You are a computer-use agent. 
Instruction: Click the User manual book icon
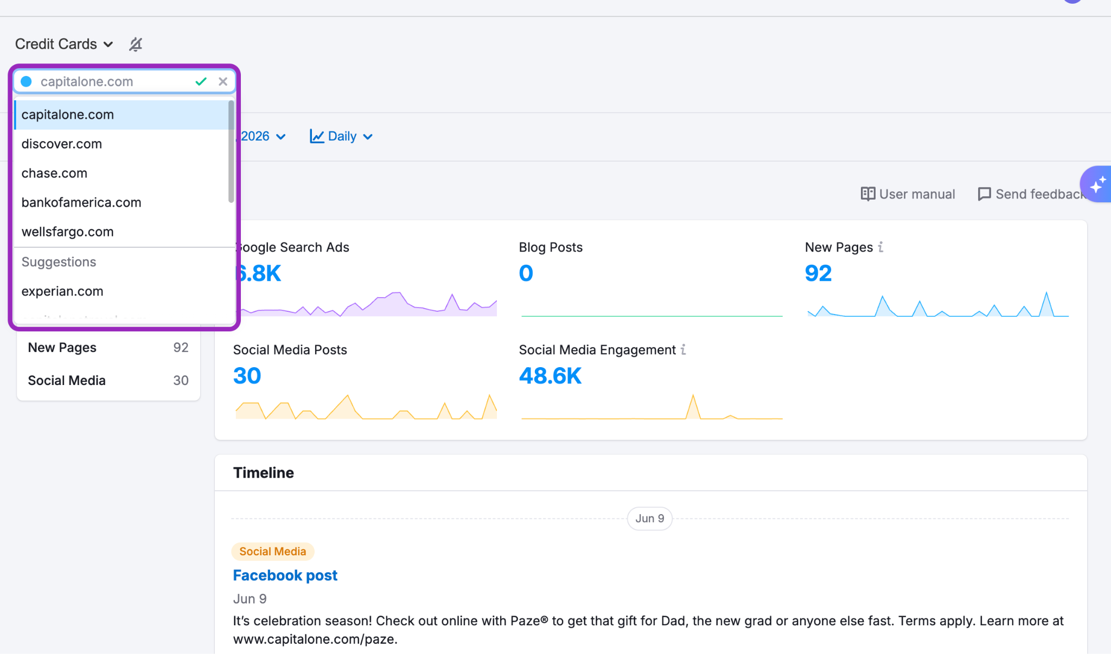tap(868, 194)
